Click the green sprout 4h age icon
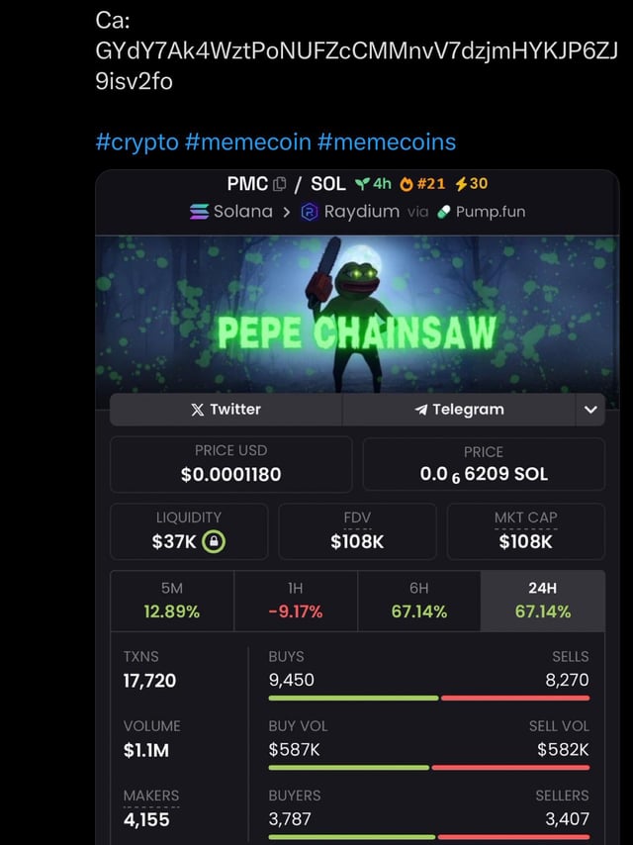The width and height of the screenshot is (633, 845). tap(362, 183)
